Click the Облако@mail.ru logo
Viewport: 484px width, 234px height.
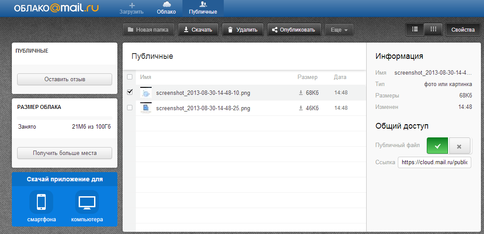pos(57,9)
